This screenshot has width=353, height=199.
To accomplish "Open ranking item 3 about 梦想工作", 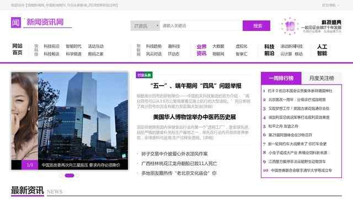I will pyautogui.click(x=299, y=108).
